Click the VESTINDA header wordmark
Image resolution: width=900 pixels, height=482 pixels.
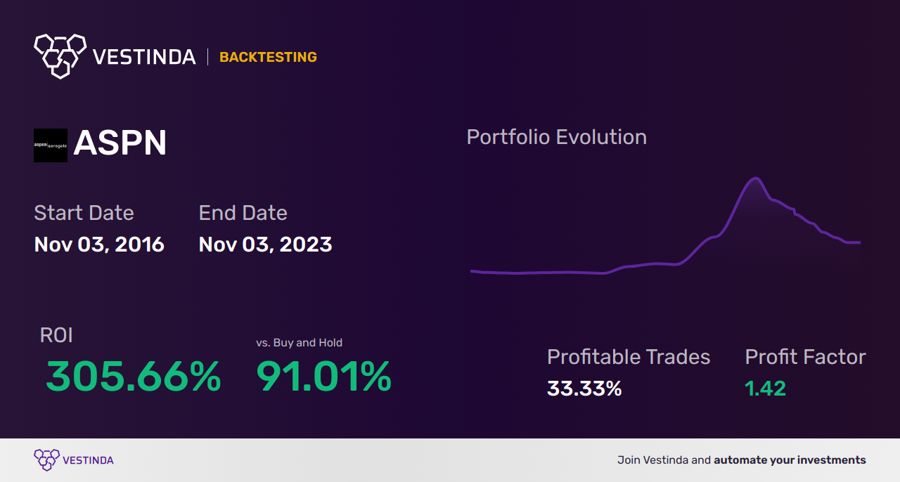click(x=144, y=57)
